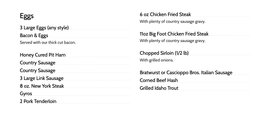Click gravy description under Big Foot Chicken Fried Steak

point(172,41)
